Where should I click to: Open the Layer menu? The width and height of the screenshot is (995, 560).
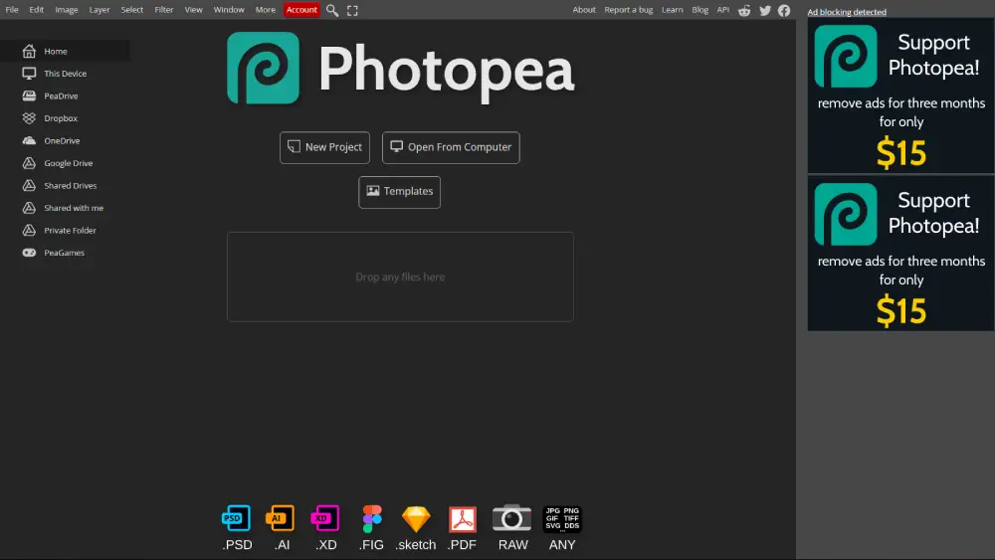[99, 10]
